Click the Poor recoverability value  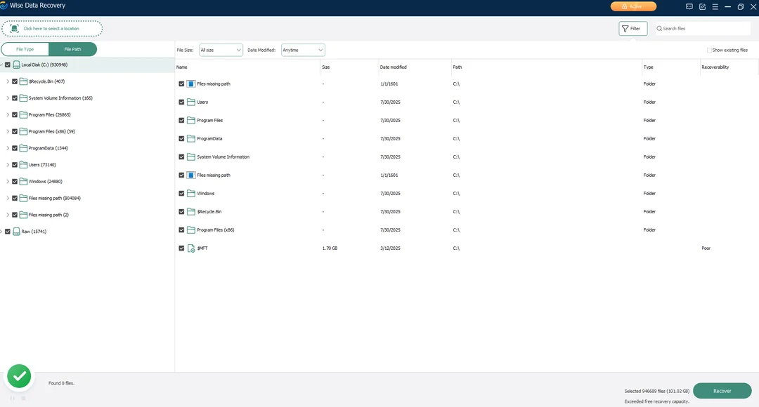click(706, 248)
